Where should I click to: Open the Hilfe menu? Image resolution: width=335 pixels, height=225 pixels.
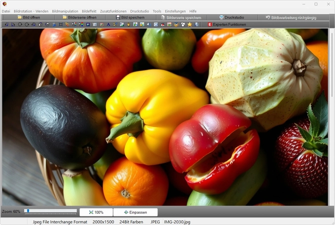point(193,11)
